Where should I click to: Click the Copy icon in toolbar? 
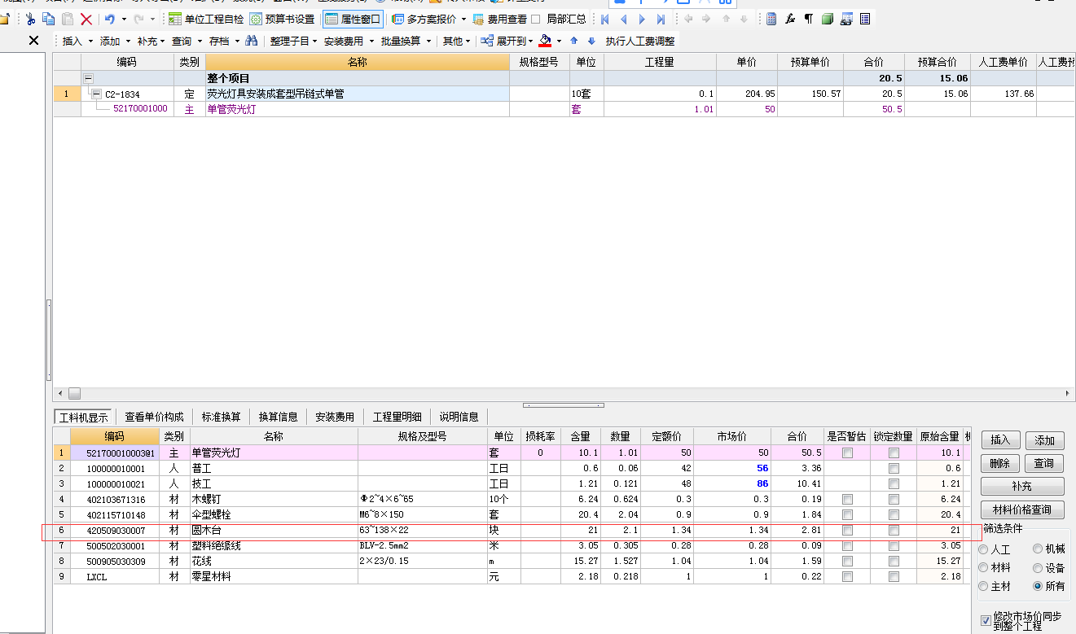(49, 19)
